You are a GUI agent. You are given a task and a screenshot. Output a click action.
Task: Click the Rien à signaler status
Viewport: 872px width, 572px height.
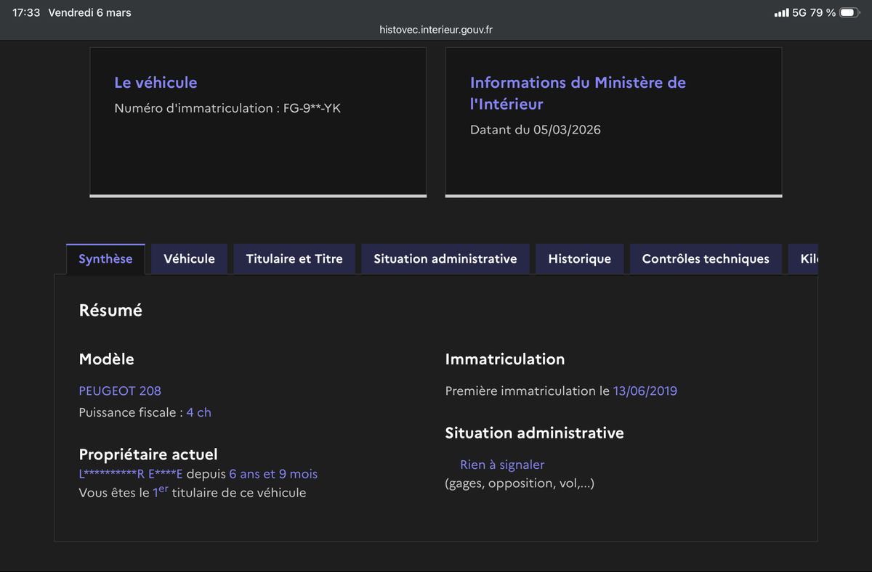click(x=501, y=465)
